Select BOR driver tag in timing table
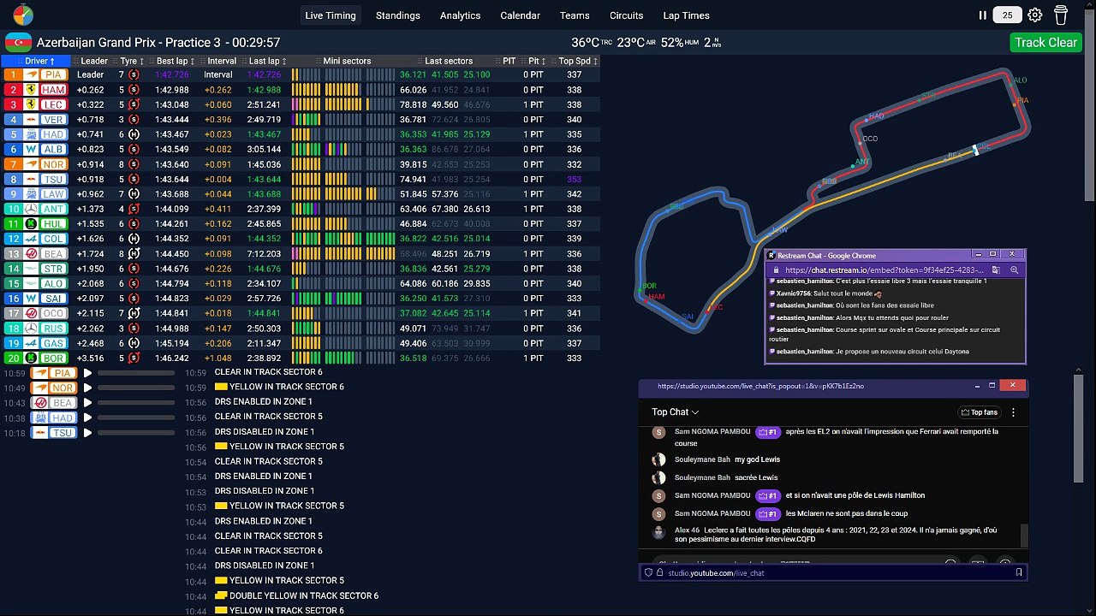The height and width of the screenshot is (616, 1096). point(53,358)
